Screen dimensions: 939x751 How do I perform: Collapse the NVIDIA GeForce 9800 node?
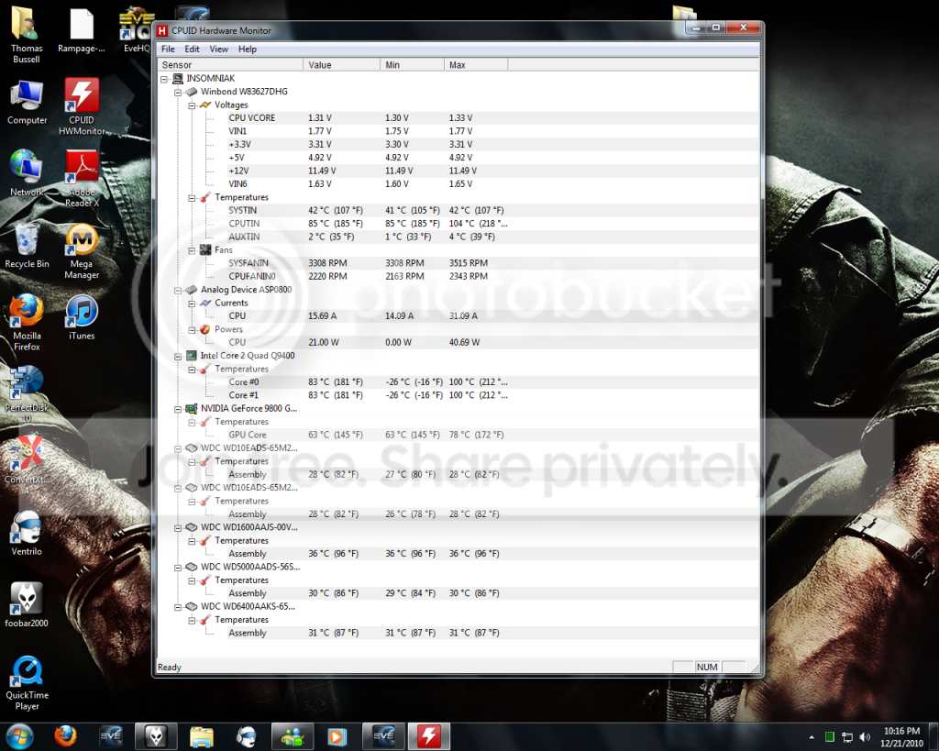[178, 409]
